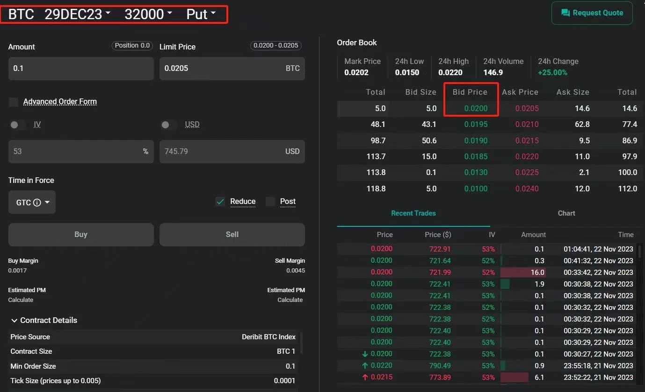Screen dimensions: 645x392
Task: Toggle the IV switch on
Action: point(18,125)
